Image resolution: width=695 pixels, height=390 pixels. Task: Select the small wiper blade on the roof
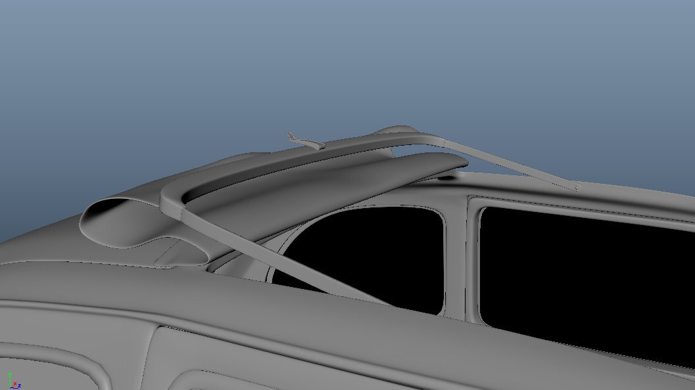point(305,141)
